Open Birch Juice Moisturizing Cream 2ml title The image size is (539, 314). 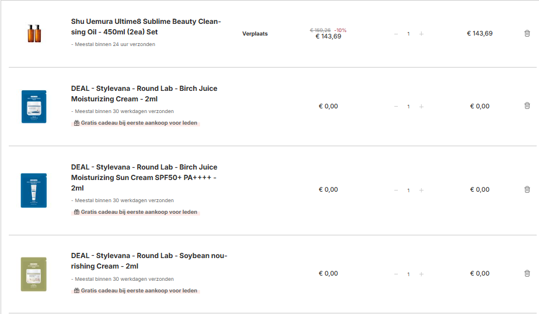[x=144, y=94]
